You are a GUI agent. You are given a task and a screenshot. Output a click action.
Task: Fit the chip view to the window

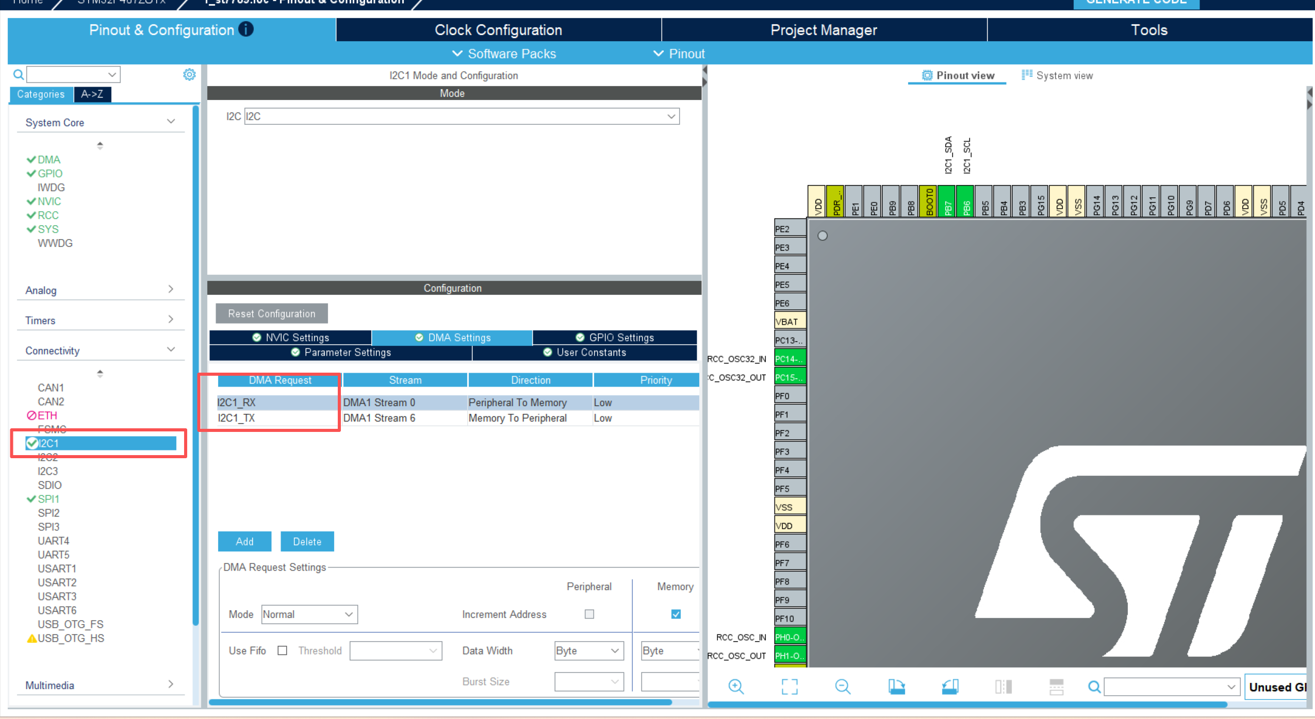click(x=790, y=687)
